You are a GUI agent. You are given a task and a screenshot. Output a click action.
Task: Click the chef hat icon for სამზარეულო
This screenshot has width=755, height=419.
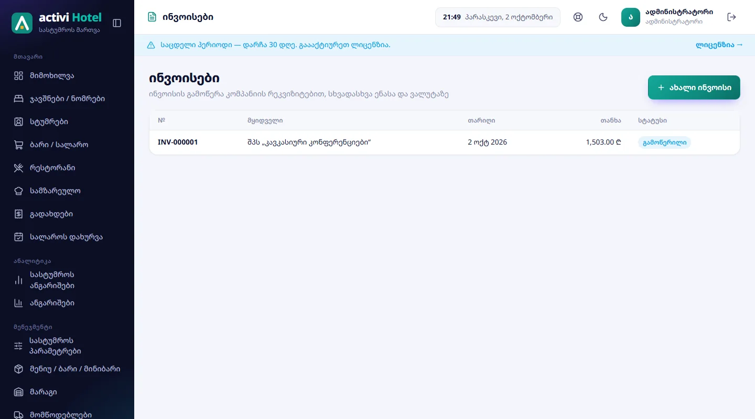coord(19,191)
